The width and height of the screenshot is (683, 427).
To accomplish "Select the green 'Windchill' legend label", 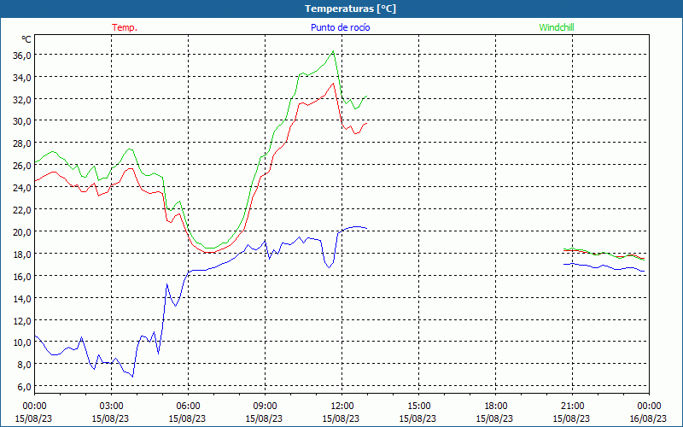I will (x=557, y=27).
